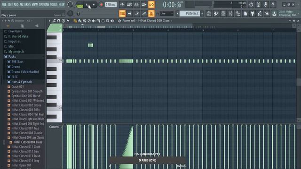Viewport: 301px width, 169px height.
Task: Select the Mute tool in piano roll
Action: click(x=94, y=21)
